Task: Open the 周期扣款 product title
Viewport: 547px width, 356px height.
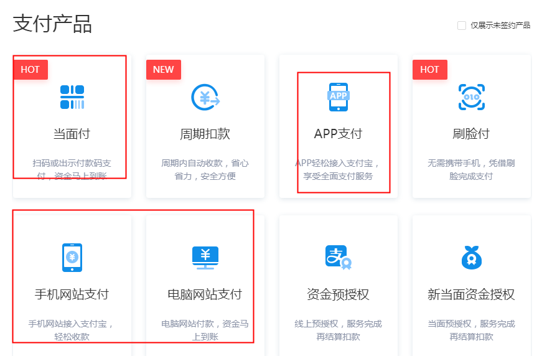Action: pyautogui.click(x=205, y=134)
